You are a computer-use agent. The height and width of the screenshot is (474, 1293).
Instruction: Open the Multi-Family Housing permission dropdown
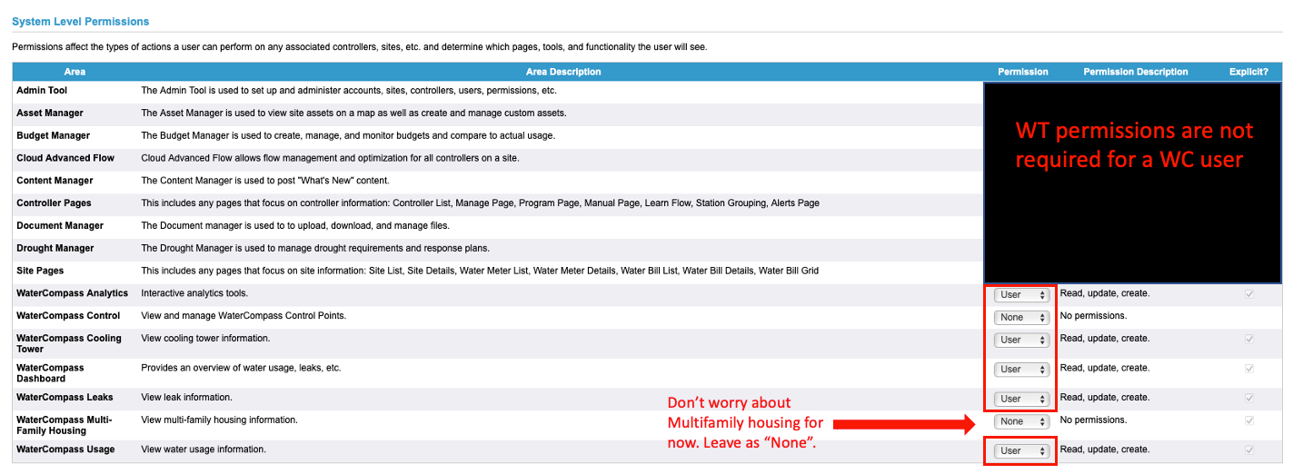click(1021, 421)
